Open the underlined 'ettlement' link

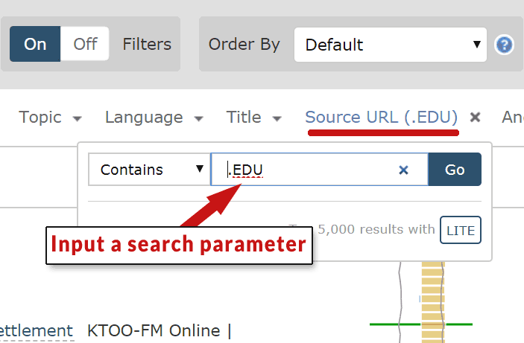[x=37, y=330]
